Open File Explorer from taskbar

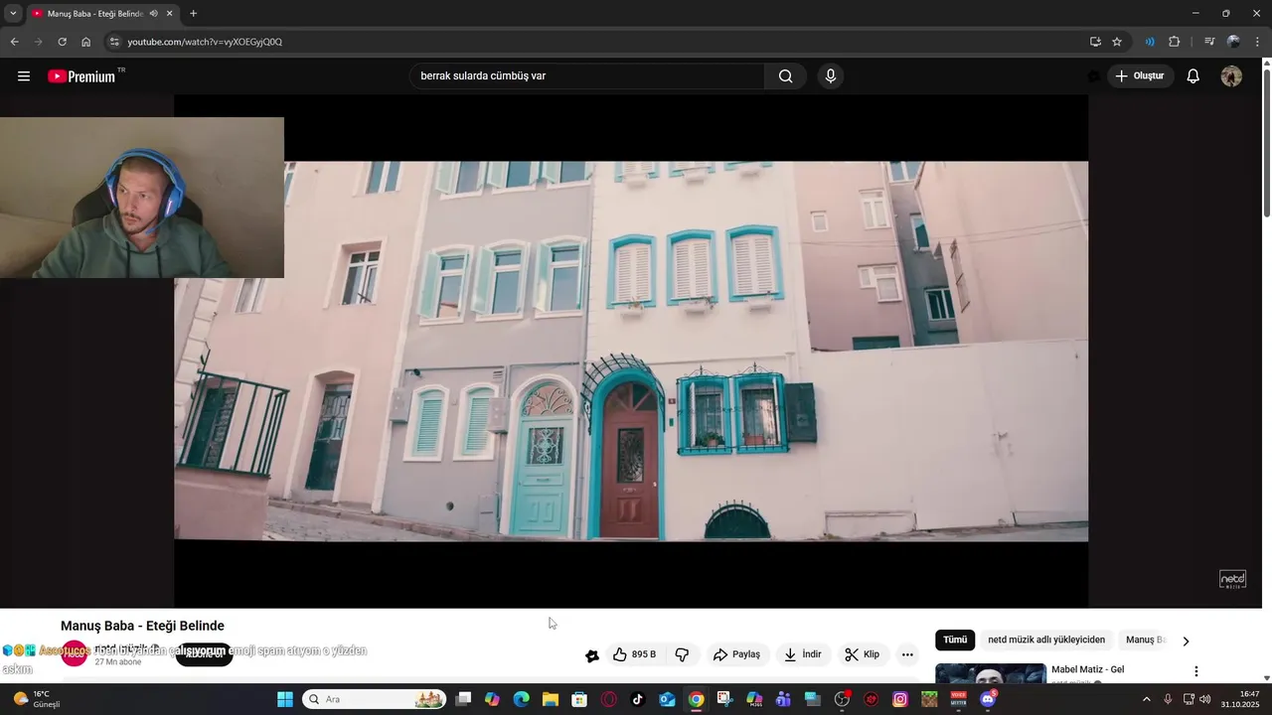point(550,699)
